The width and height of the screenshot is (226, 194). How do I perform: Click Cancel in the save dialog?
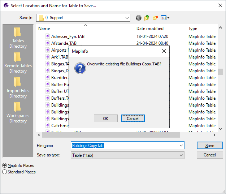210,155
